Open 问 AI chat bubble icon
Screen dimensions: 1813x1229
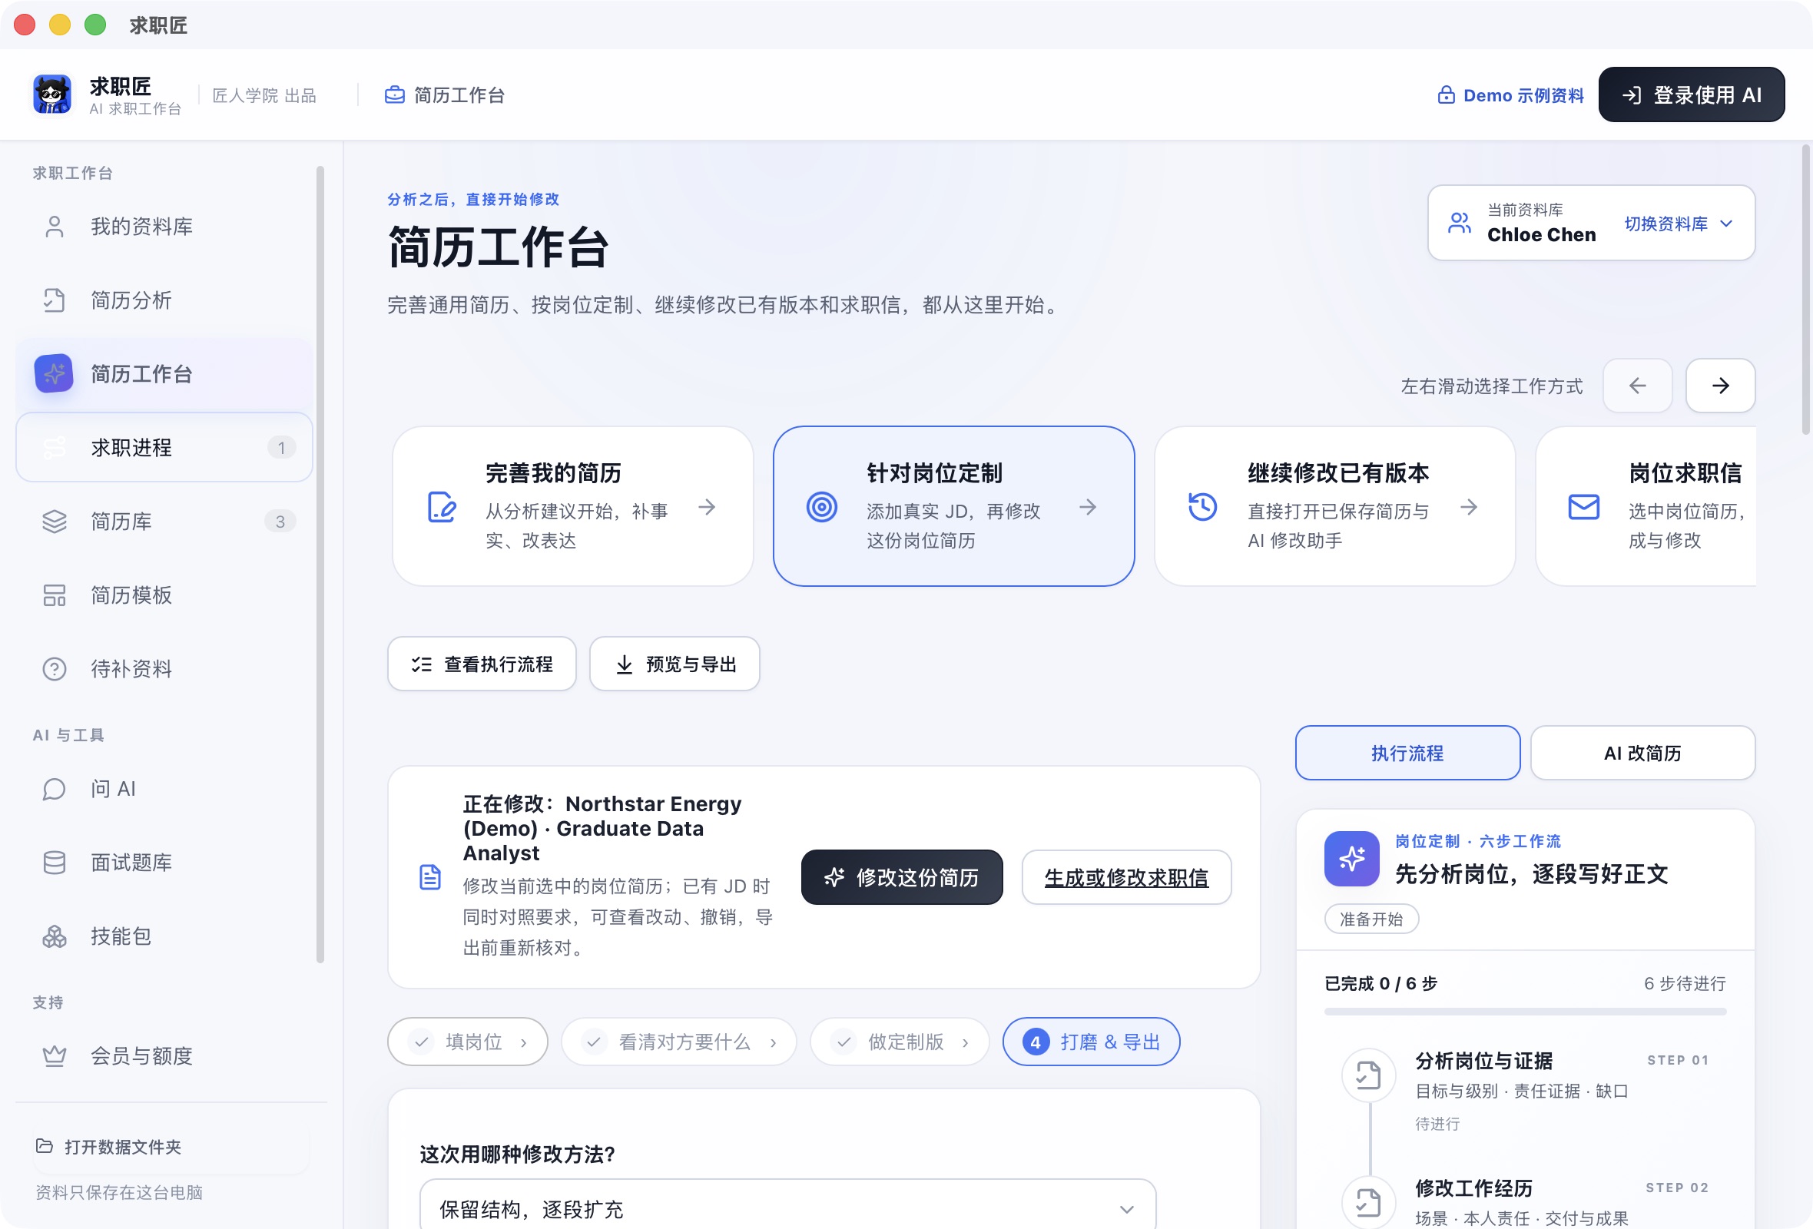[54, 789]
